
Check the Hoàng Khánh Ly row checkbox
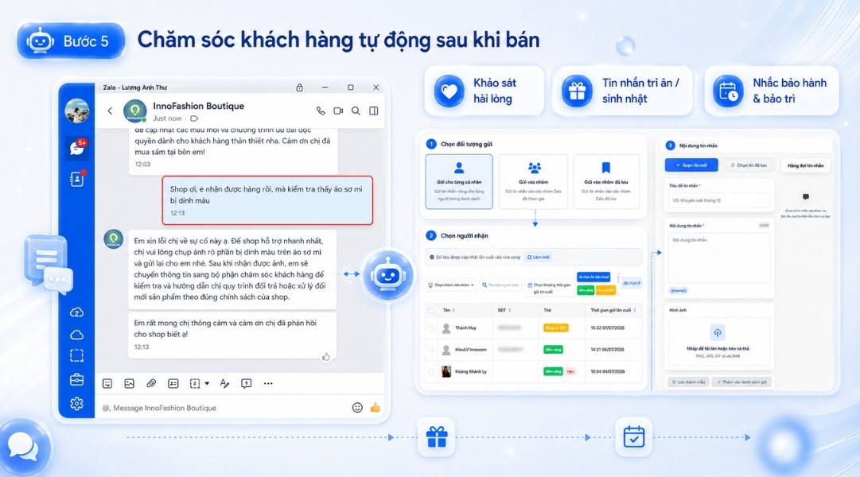432,371
